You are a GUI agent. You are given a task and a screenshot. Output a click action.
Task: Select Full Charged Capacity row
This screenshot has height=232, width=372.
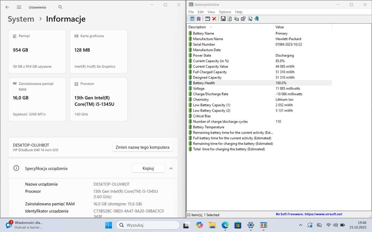click(260, 72)
